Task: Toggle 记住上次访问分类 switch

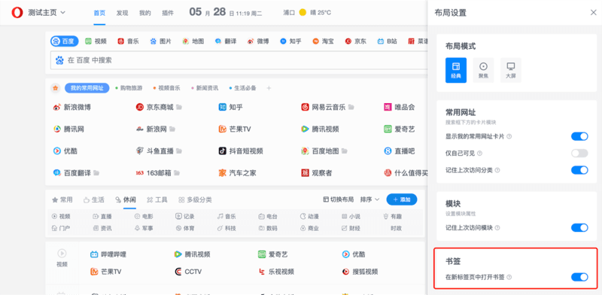Action: click(579, 170)
